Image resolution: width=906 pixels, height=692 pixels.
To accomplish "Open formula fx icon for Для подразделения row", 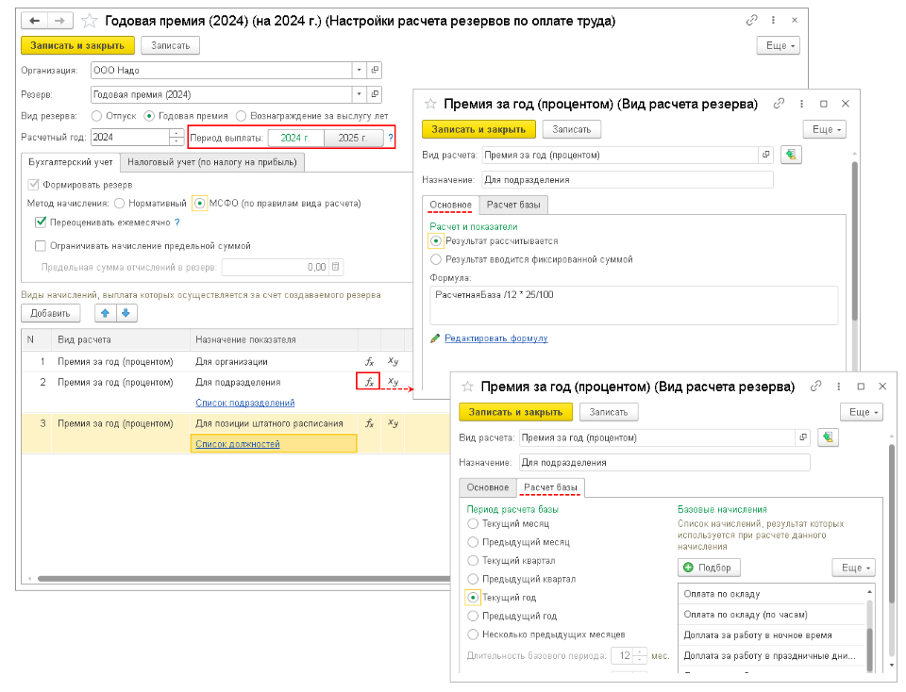I will tap(369, 382).
